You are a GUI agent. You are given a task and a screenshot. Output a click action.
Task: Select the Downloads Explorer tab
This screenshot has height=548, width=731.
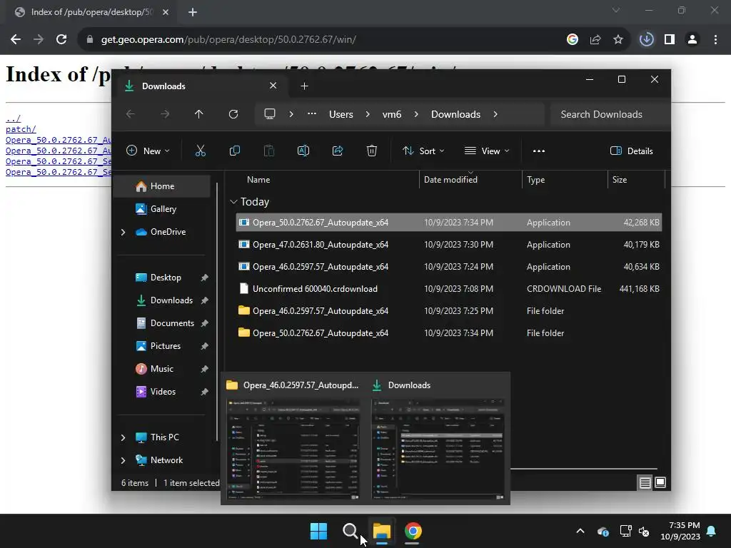coord(202,86)
